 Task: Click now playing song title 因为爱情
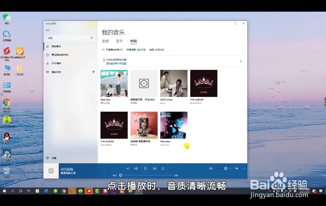(x=67, y=169)
